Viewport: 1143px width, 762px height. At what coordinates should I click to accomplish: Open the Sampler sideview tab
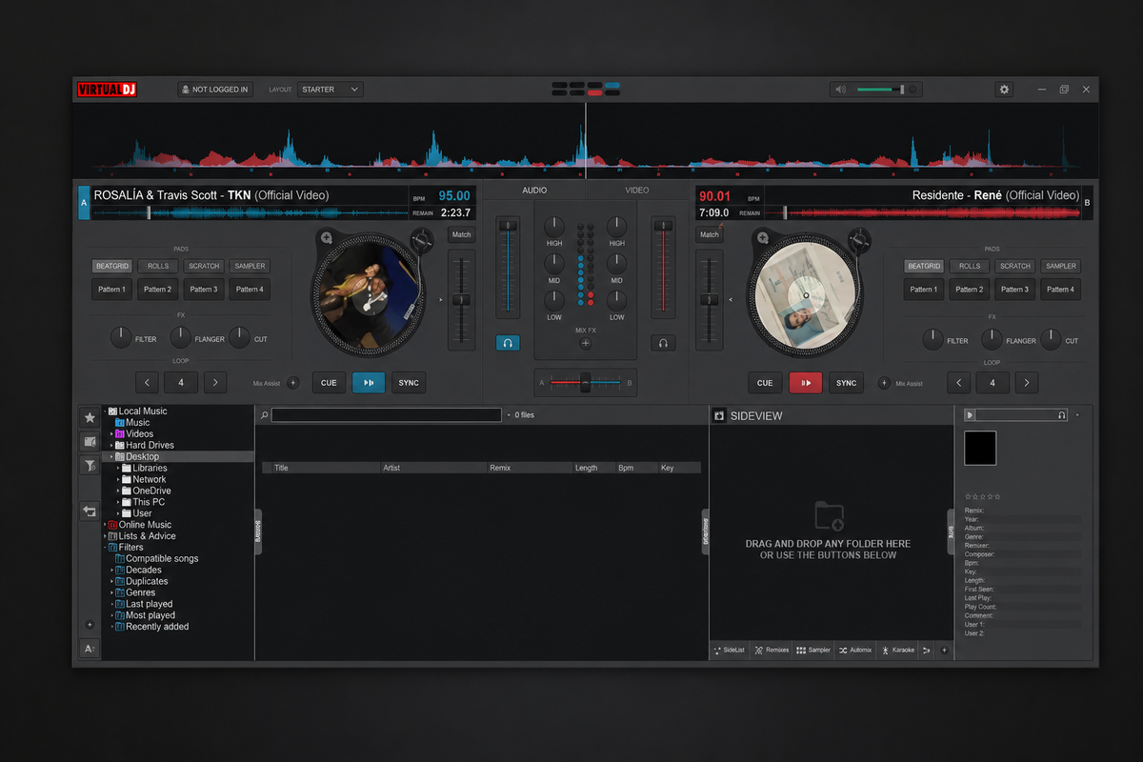(813, 650)
